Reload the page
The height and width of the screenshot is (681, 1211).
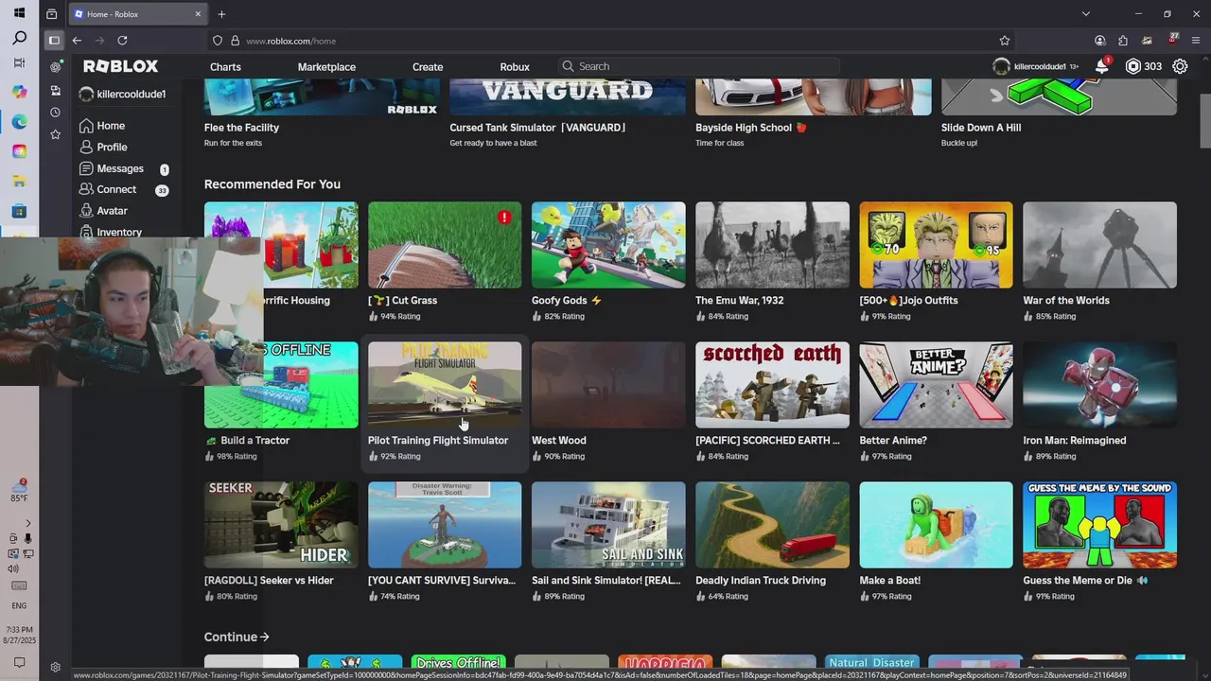pos(122,41)
